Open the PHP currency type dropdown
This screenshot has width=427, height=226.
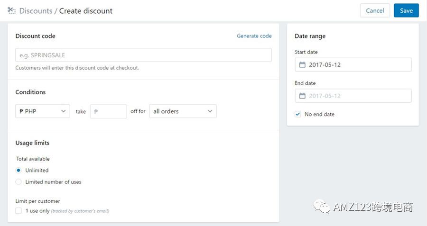43,111
